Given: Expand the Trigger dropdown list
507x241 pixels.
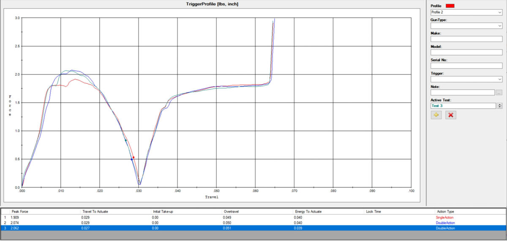Looking at the screenshot, I should [466, 79].
